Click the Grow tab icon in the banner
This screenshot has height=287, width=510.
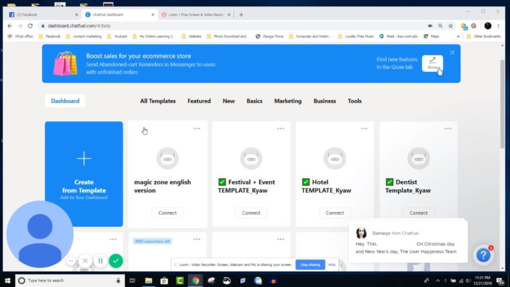point(432,63)
